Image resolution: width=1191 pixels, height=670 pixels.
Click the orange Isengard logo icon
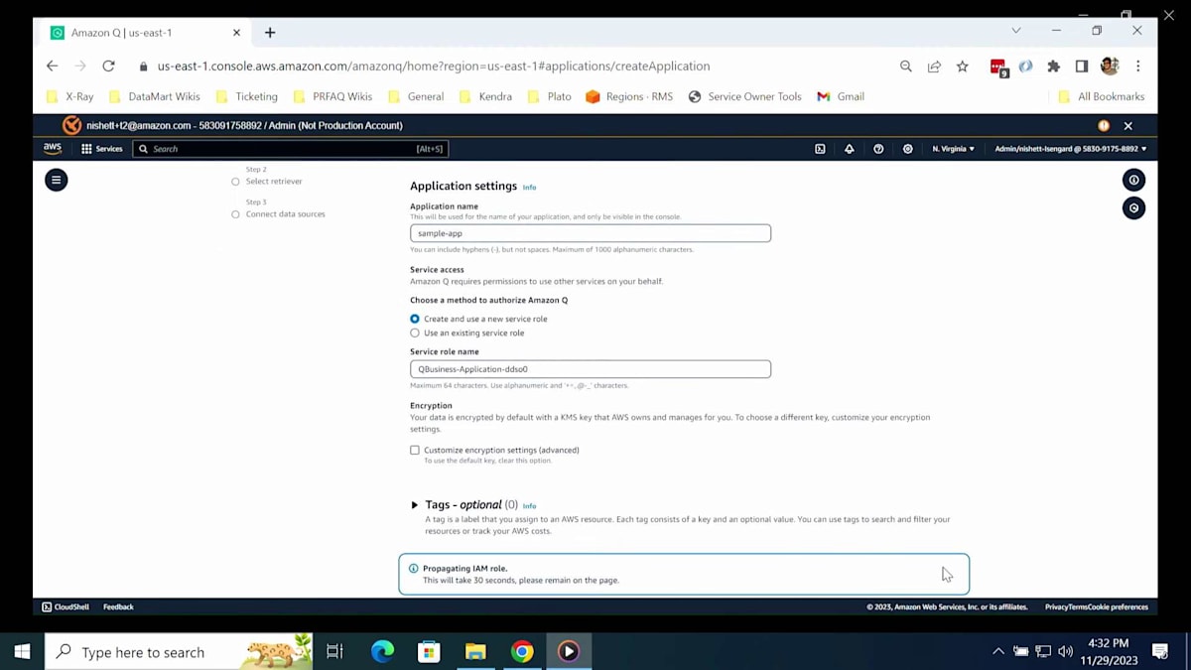[71, 125]
